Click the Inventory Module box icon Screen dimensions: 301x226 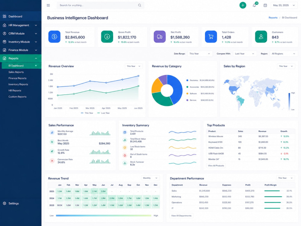5,42
